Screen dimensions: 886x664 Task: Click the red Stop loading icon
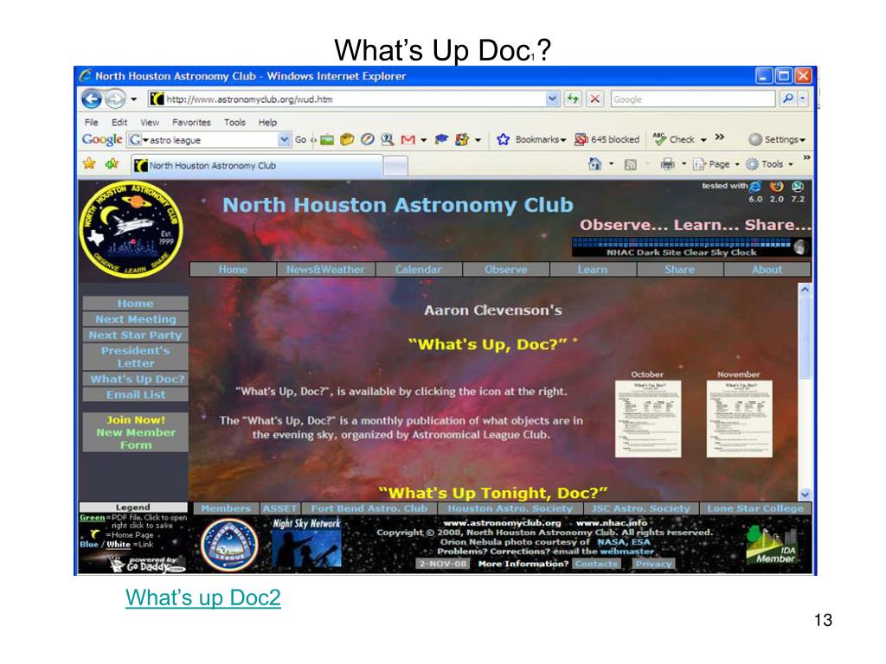(595, 99)
